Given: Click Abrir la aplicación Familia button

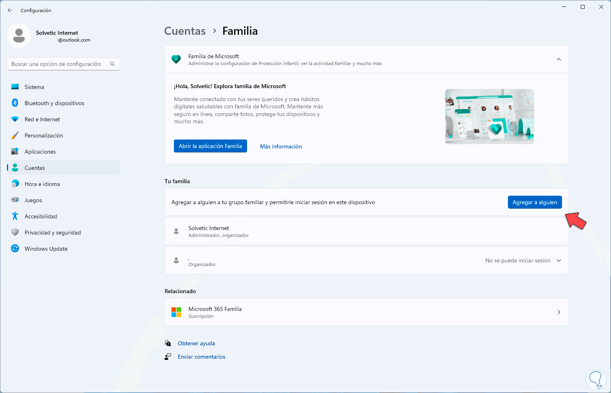Looking at the screenshot, I should 210,146.
